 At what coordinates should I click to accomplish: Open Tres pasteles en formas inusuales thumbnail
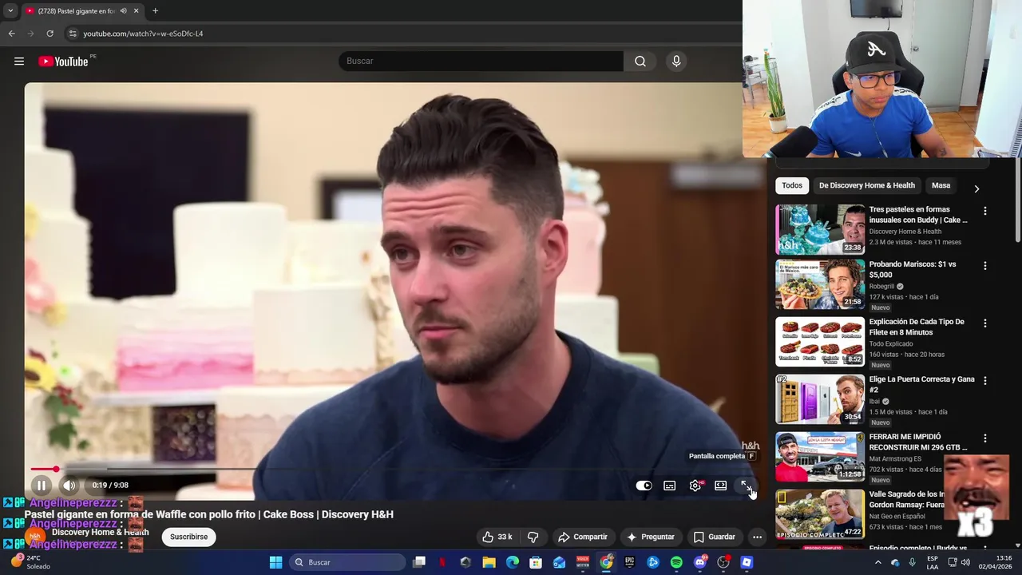point(819,229)
